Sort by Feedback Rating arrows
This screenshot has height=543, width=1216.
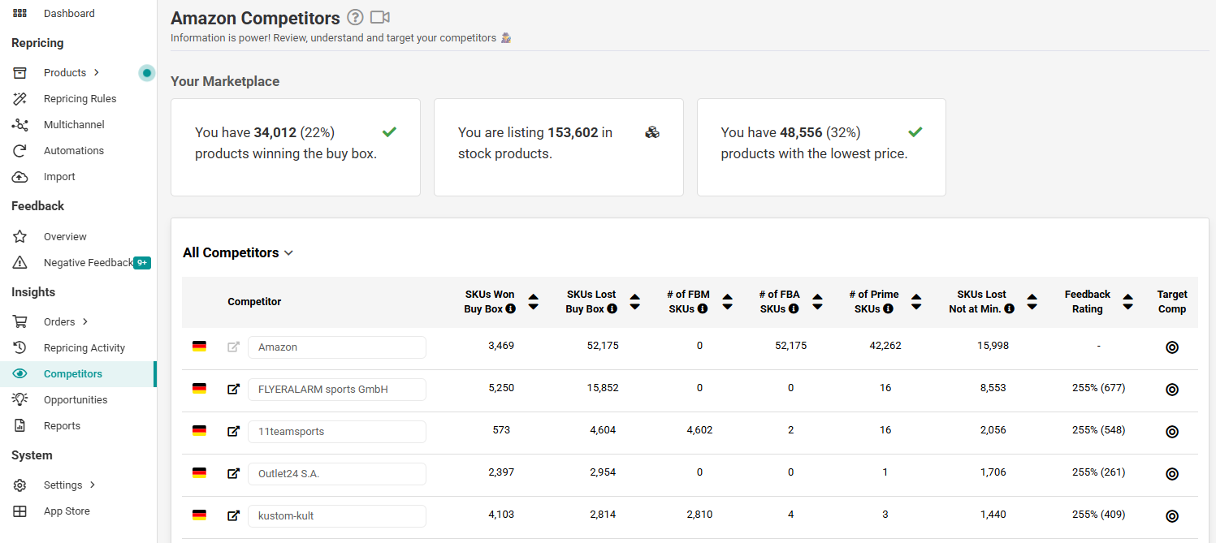(1127, 302)
